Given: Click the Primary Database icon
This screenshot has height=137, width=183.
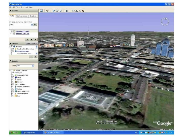Looking at the screenshot, I should (x=14, y=70).
